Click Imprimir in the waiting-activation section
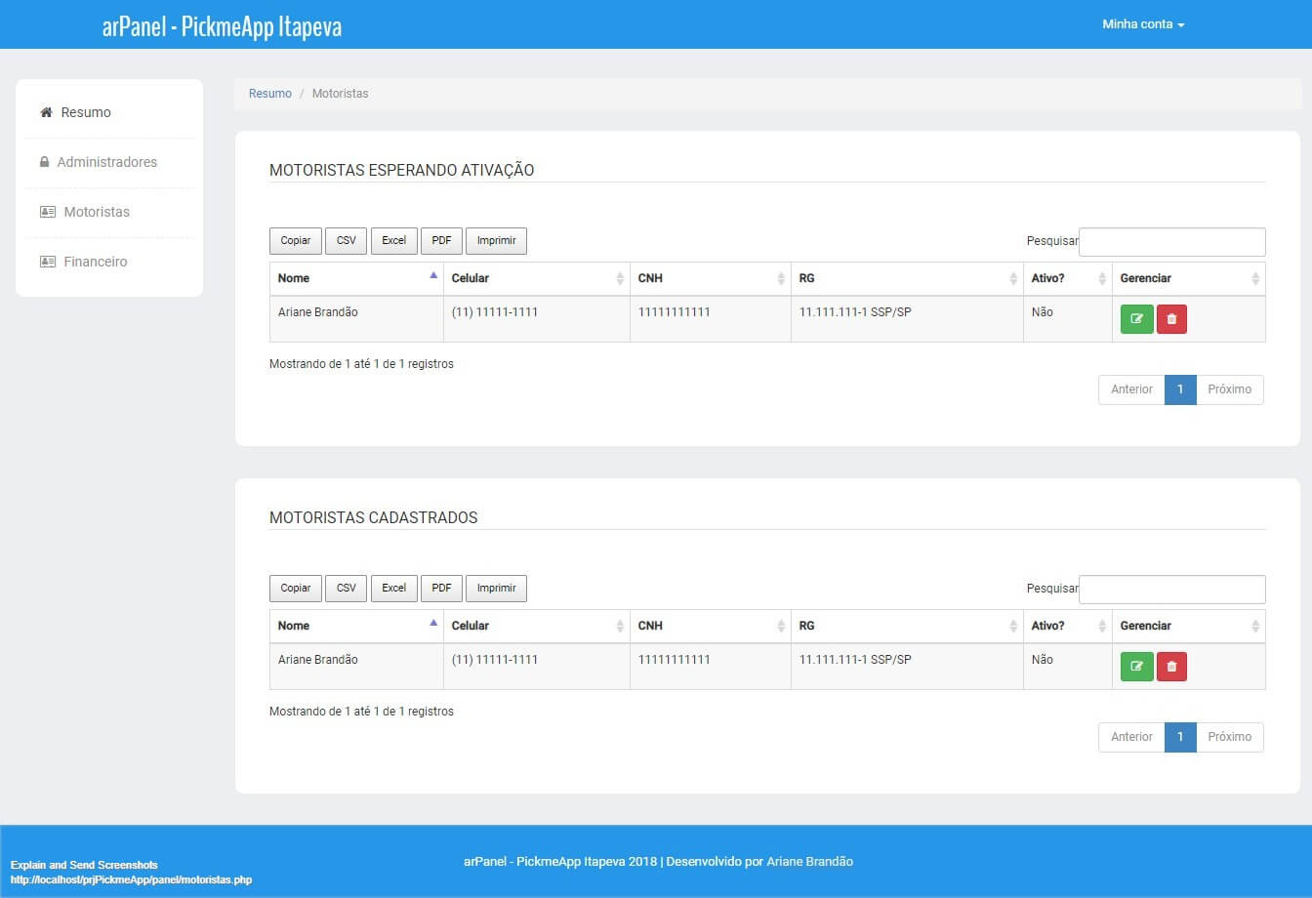This screenshot has width=1312, height=898. click(x=497, y=241)
